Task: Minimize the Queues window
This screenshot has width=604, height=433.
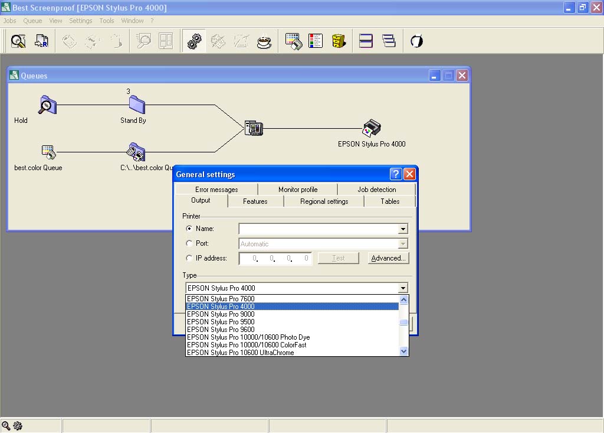Action: point(435,75)
